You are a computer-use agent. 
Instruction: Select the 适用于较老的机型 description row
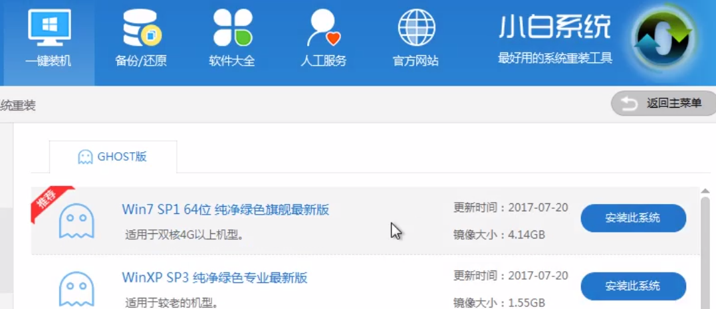[x=172, y=303]
